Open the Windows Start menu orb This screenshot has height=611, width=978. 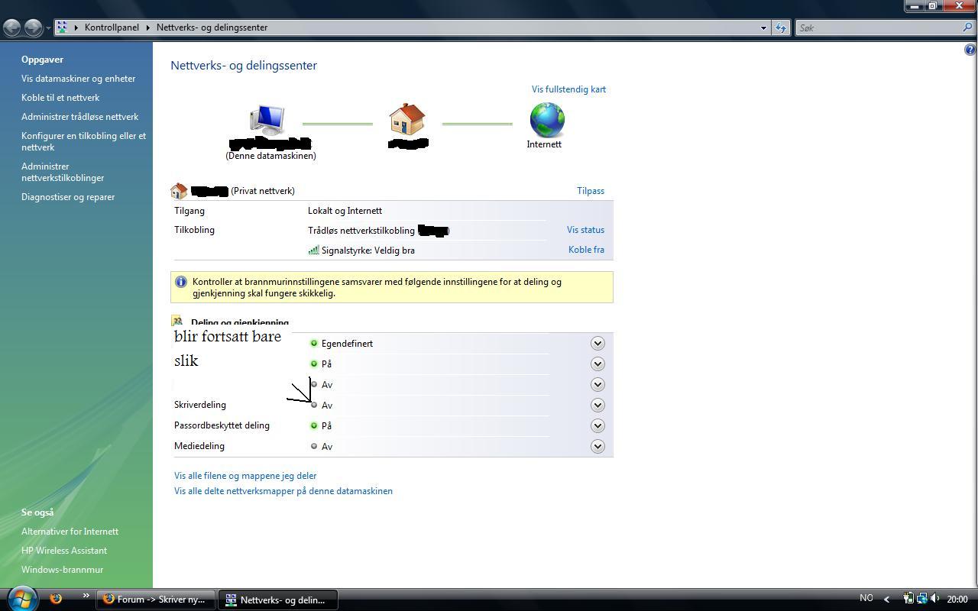click(21, 597)
